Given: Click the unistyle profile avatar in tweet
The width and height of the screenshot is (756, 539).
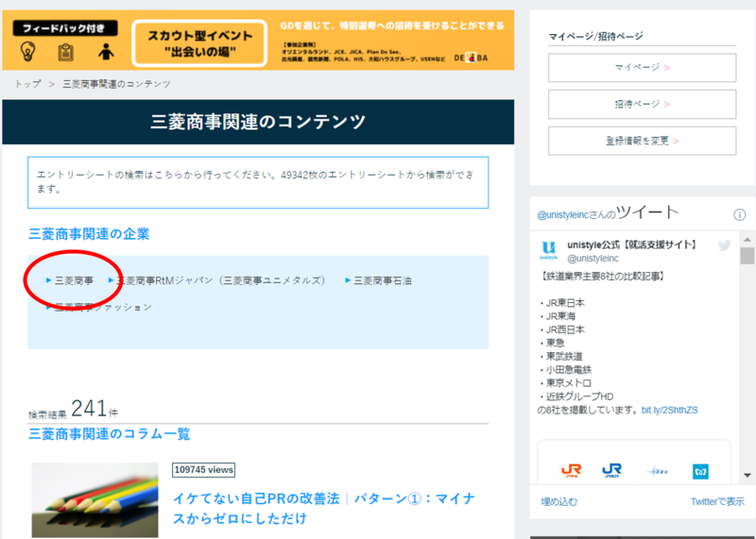Looking at the screenshot, I should 549,250.
